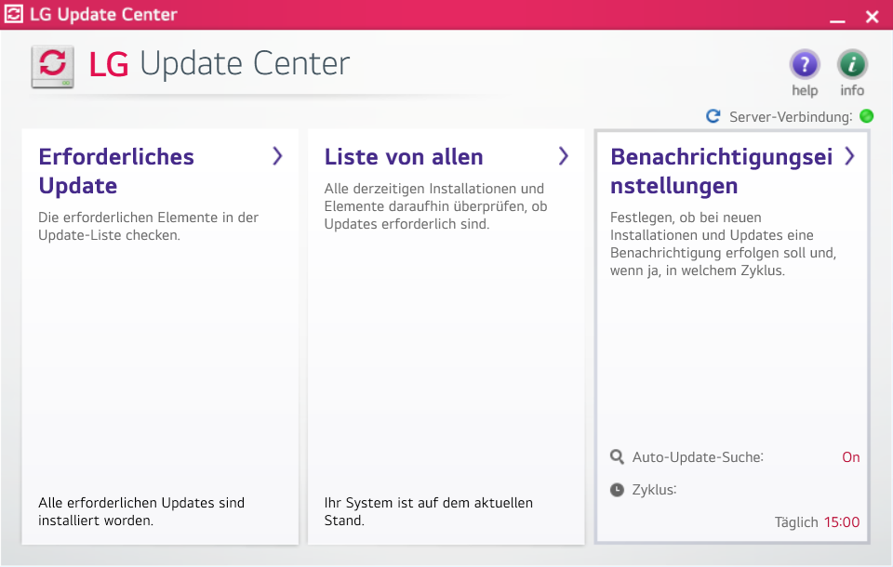The height and width of the screenshot is (567, 893).
Task: Click the 'Ihr System ist auf dem aktuellen Stand' status
Action: point(428,511)
